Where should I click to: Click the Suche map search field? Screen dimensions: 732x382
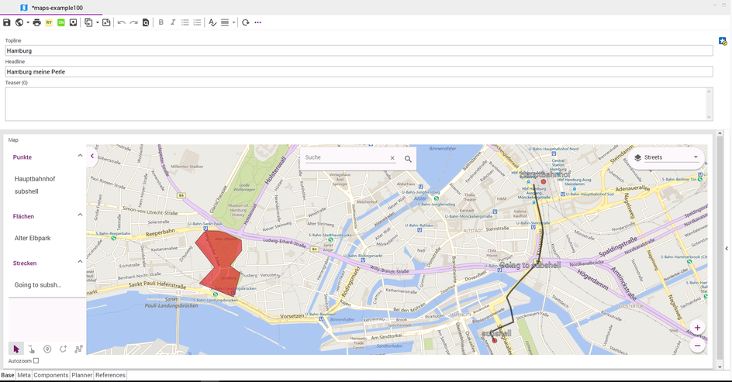coord(346,157)
